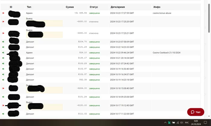The image size is (211, 126).
Task: Click the amount $102.29
Action: (x=82, y=63)
